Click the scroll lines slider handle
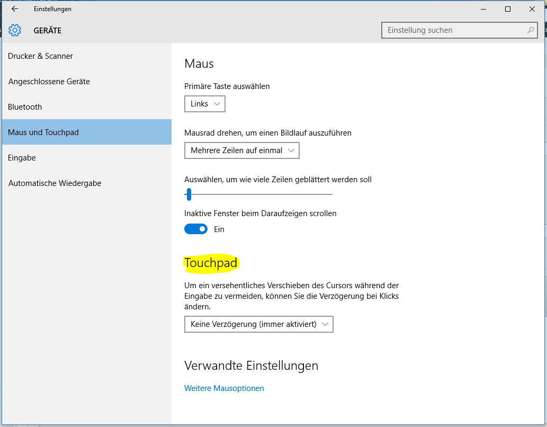547x427 pixels. (189, 194)
